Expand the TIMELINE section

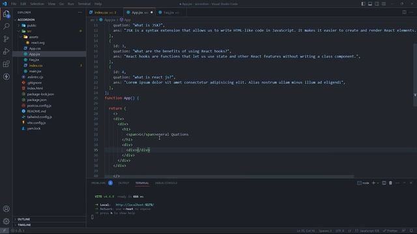click(24, 225)
